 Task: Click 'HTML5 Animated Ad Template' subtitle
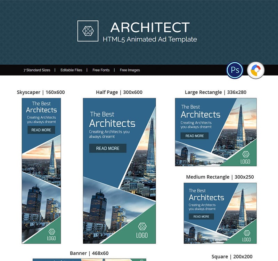(150, 39)
